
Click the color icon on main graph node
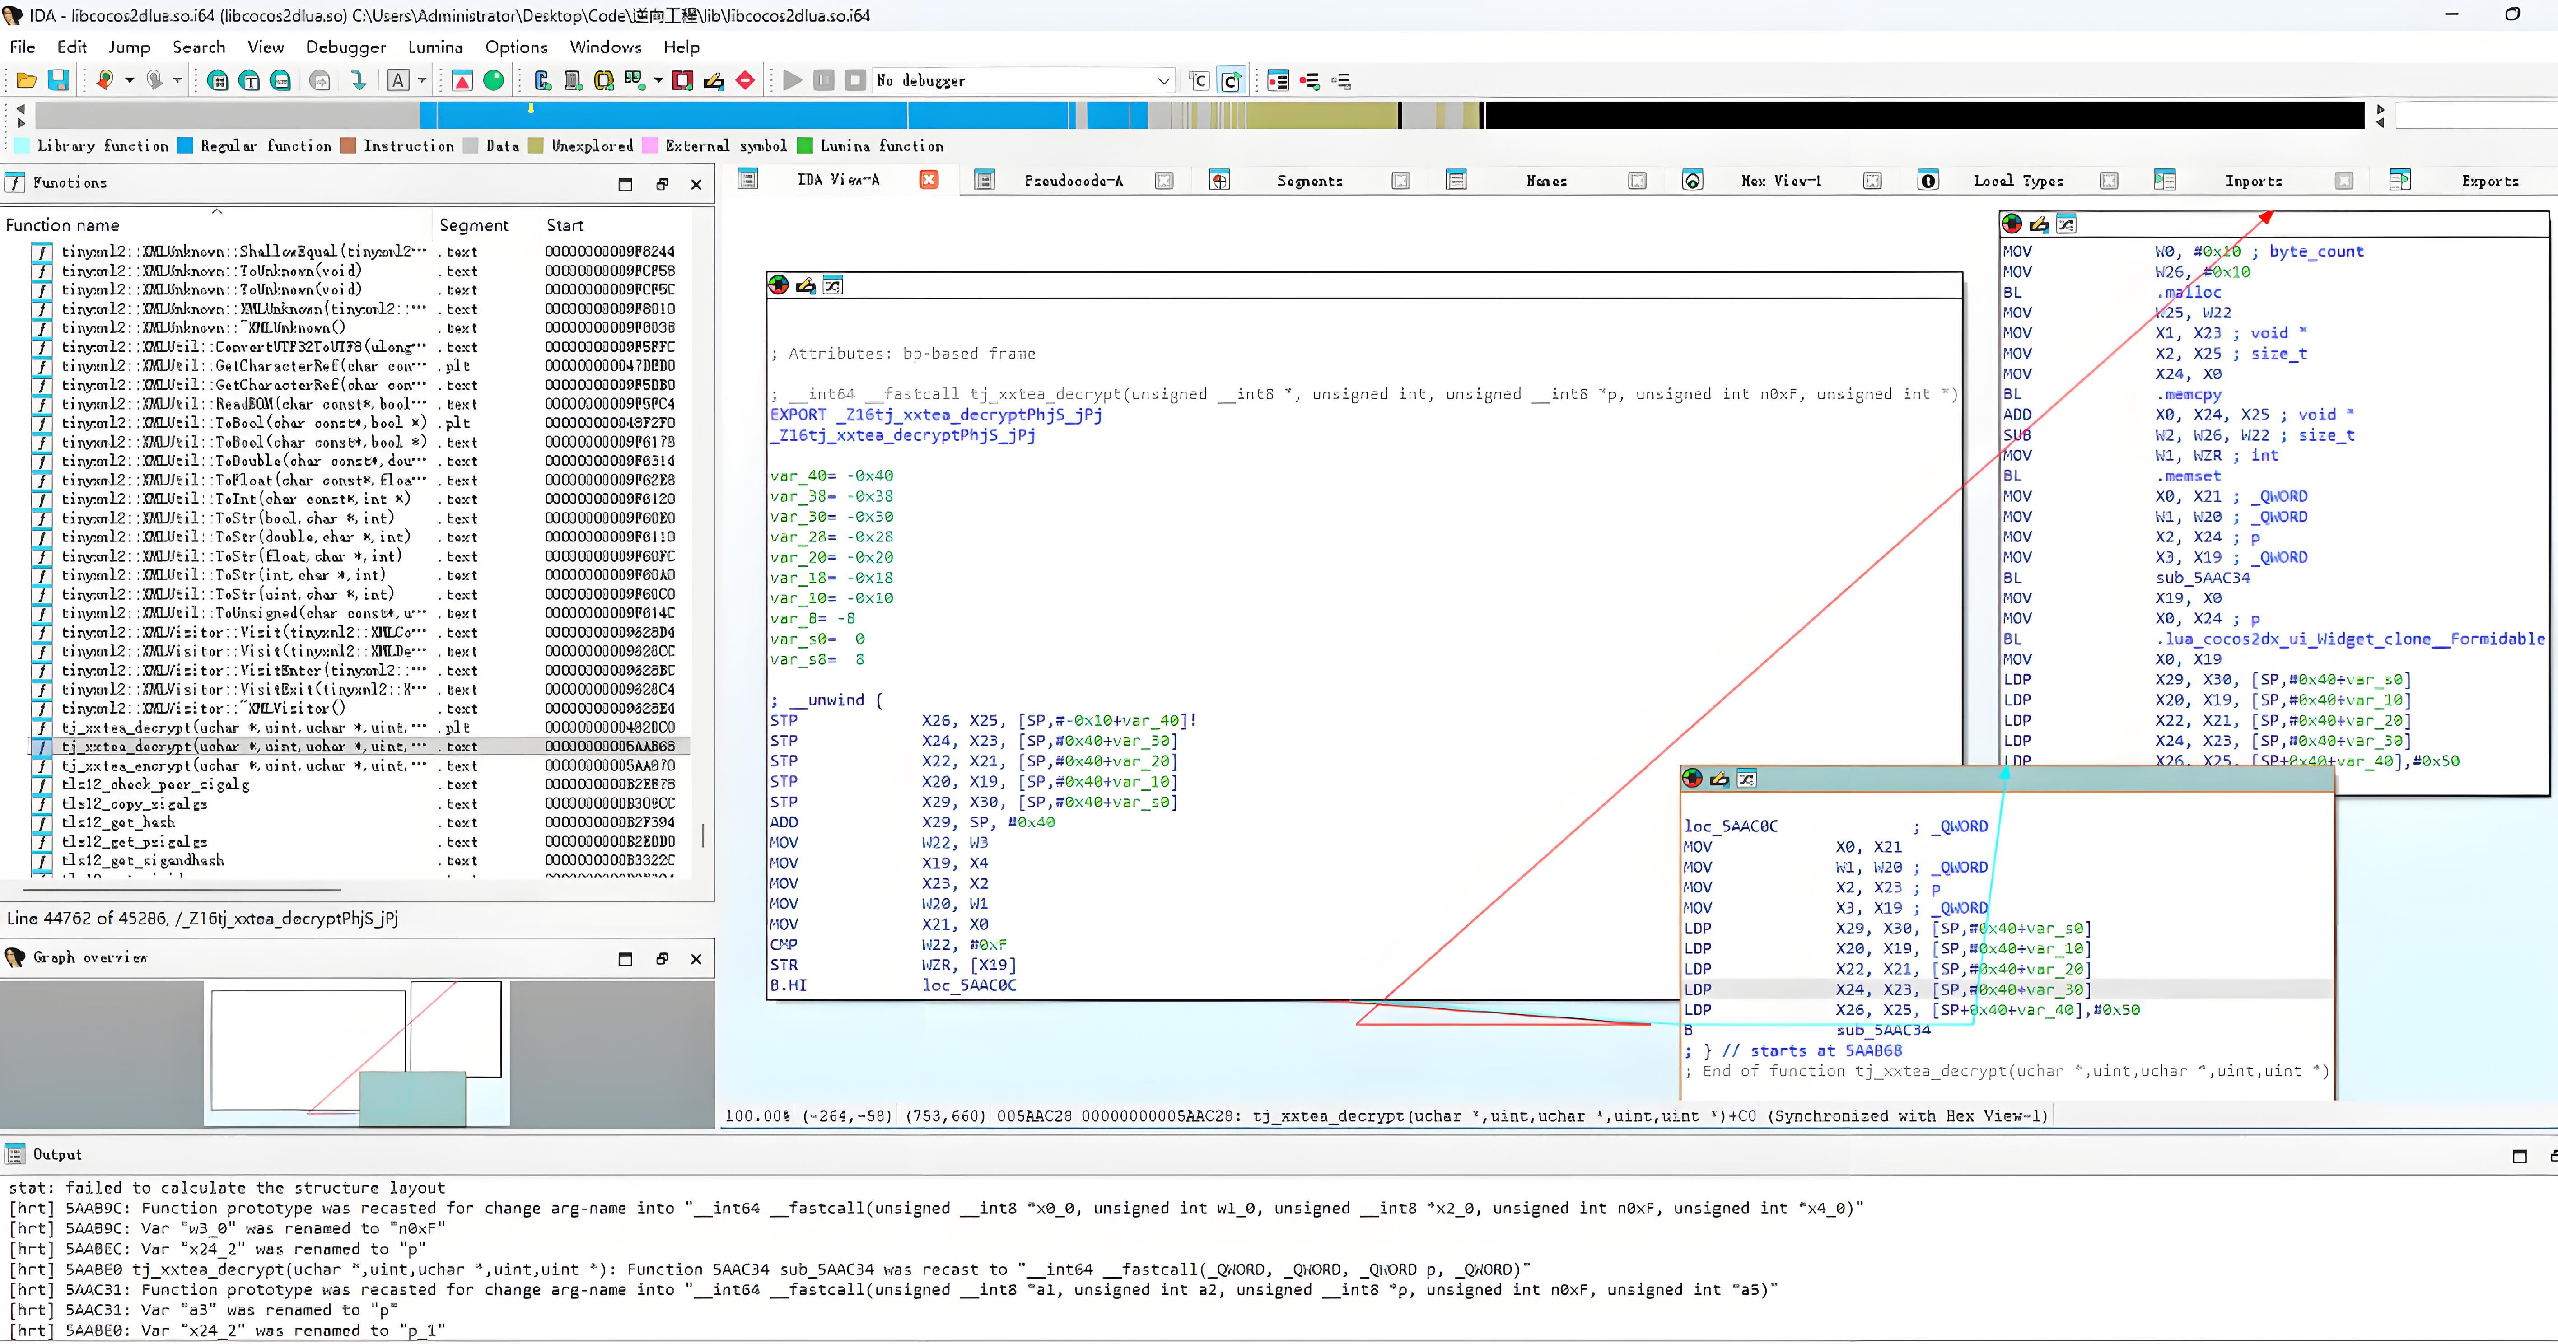779,285
